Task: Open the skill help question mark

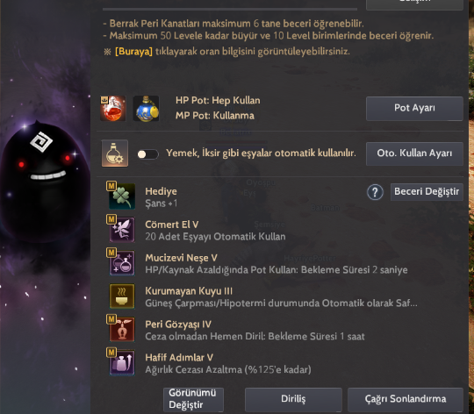Action: 375,192
